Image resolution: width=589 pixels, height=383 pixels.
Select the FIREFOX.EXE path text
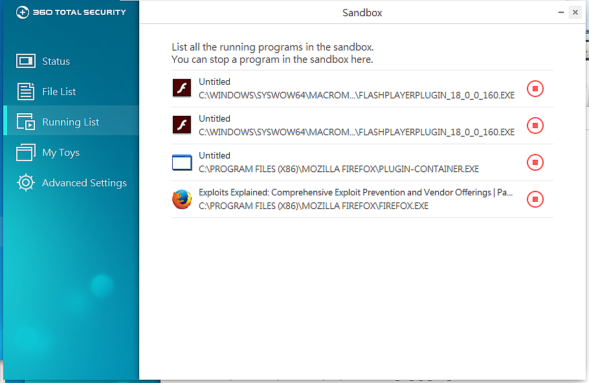click(x=314, y=206)
